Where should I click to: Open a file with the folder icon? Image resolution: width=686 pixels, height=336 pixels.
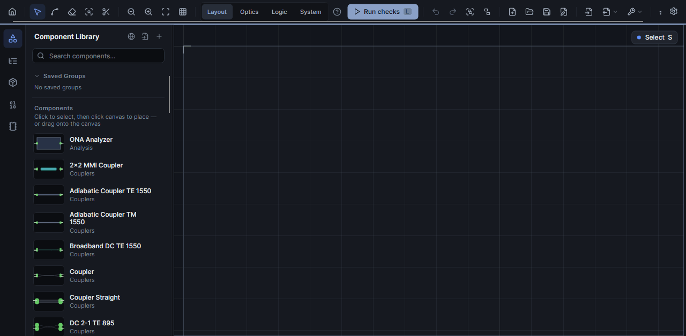pos(530,12)
